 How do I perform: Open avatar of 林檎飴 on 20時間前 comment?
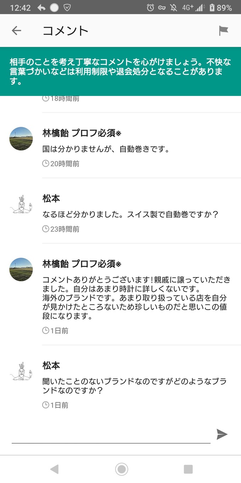(21, 139)
